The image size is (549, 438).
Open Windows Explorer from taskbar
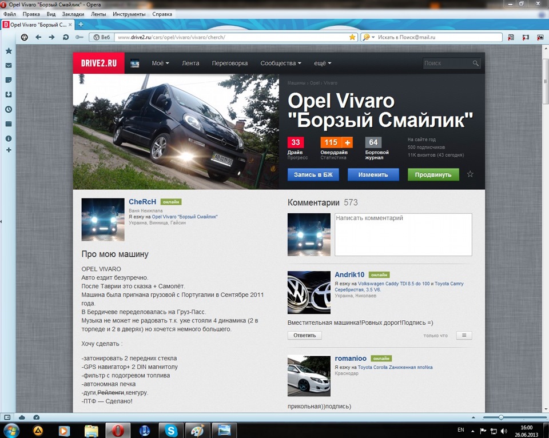[x=91, y=431]
